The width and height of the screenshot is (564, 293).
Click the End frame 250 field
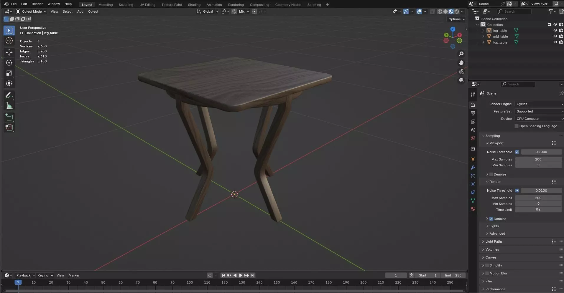point(453,275)
